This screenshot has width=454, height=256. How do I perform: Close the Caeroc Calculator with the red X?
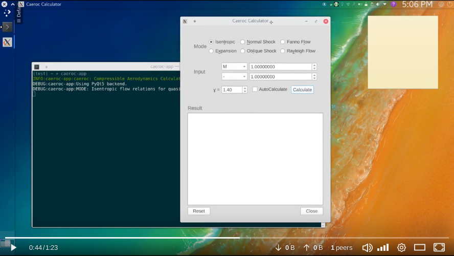[326, 21]
